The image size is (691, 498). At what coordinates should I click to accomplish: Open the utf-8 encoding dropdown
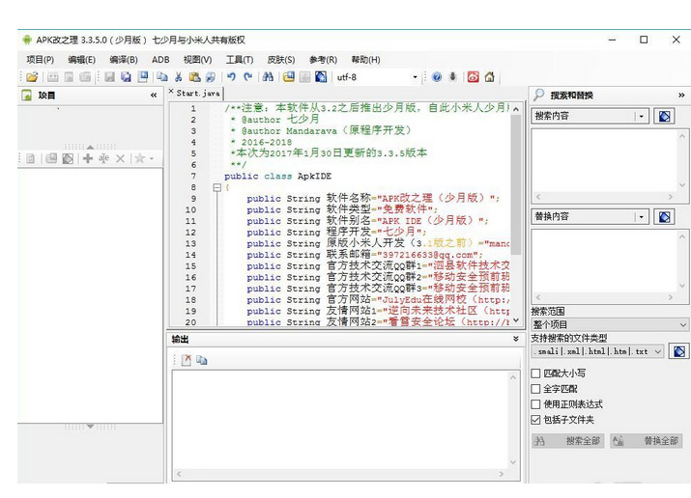click(x=415, y=77)
